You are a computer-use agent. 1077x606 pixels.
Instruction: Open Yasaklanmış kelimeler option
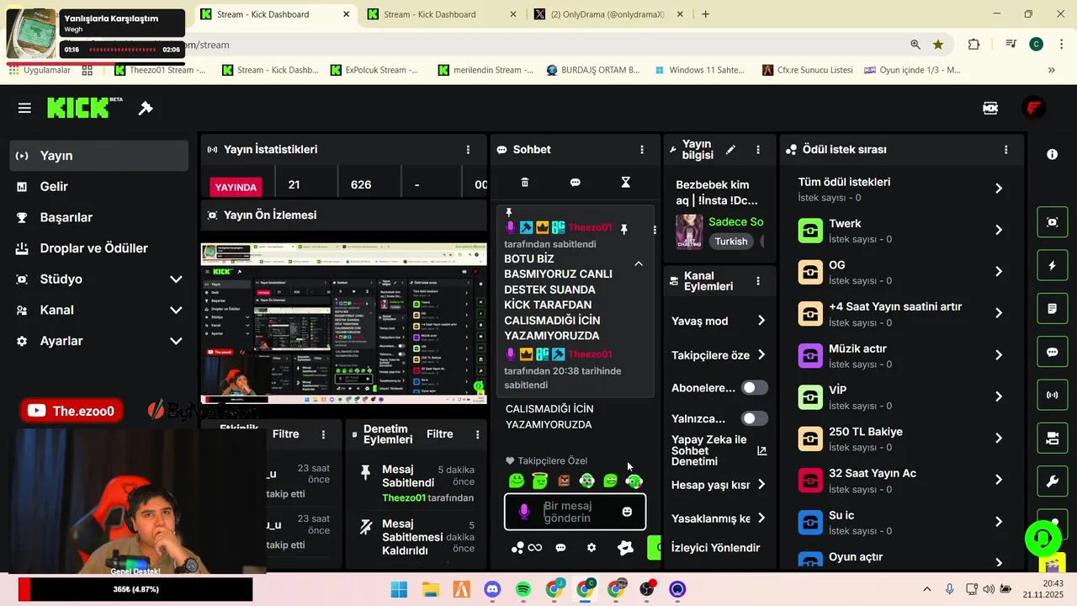pyautogui.click(x=719, y=518)
